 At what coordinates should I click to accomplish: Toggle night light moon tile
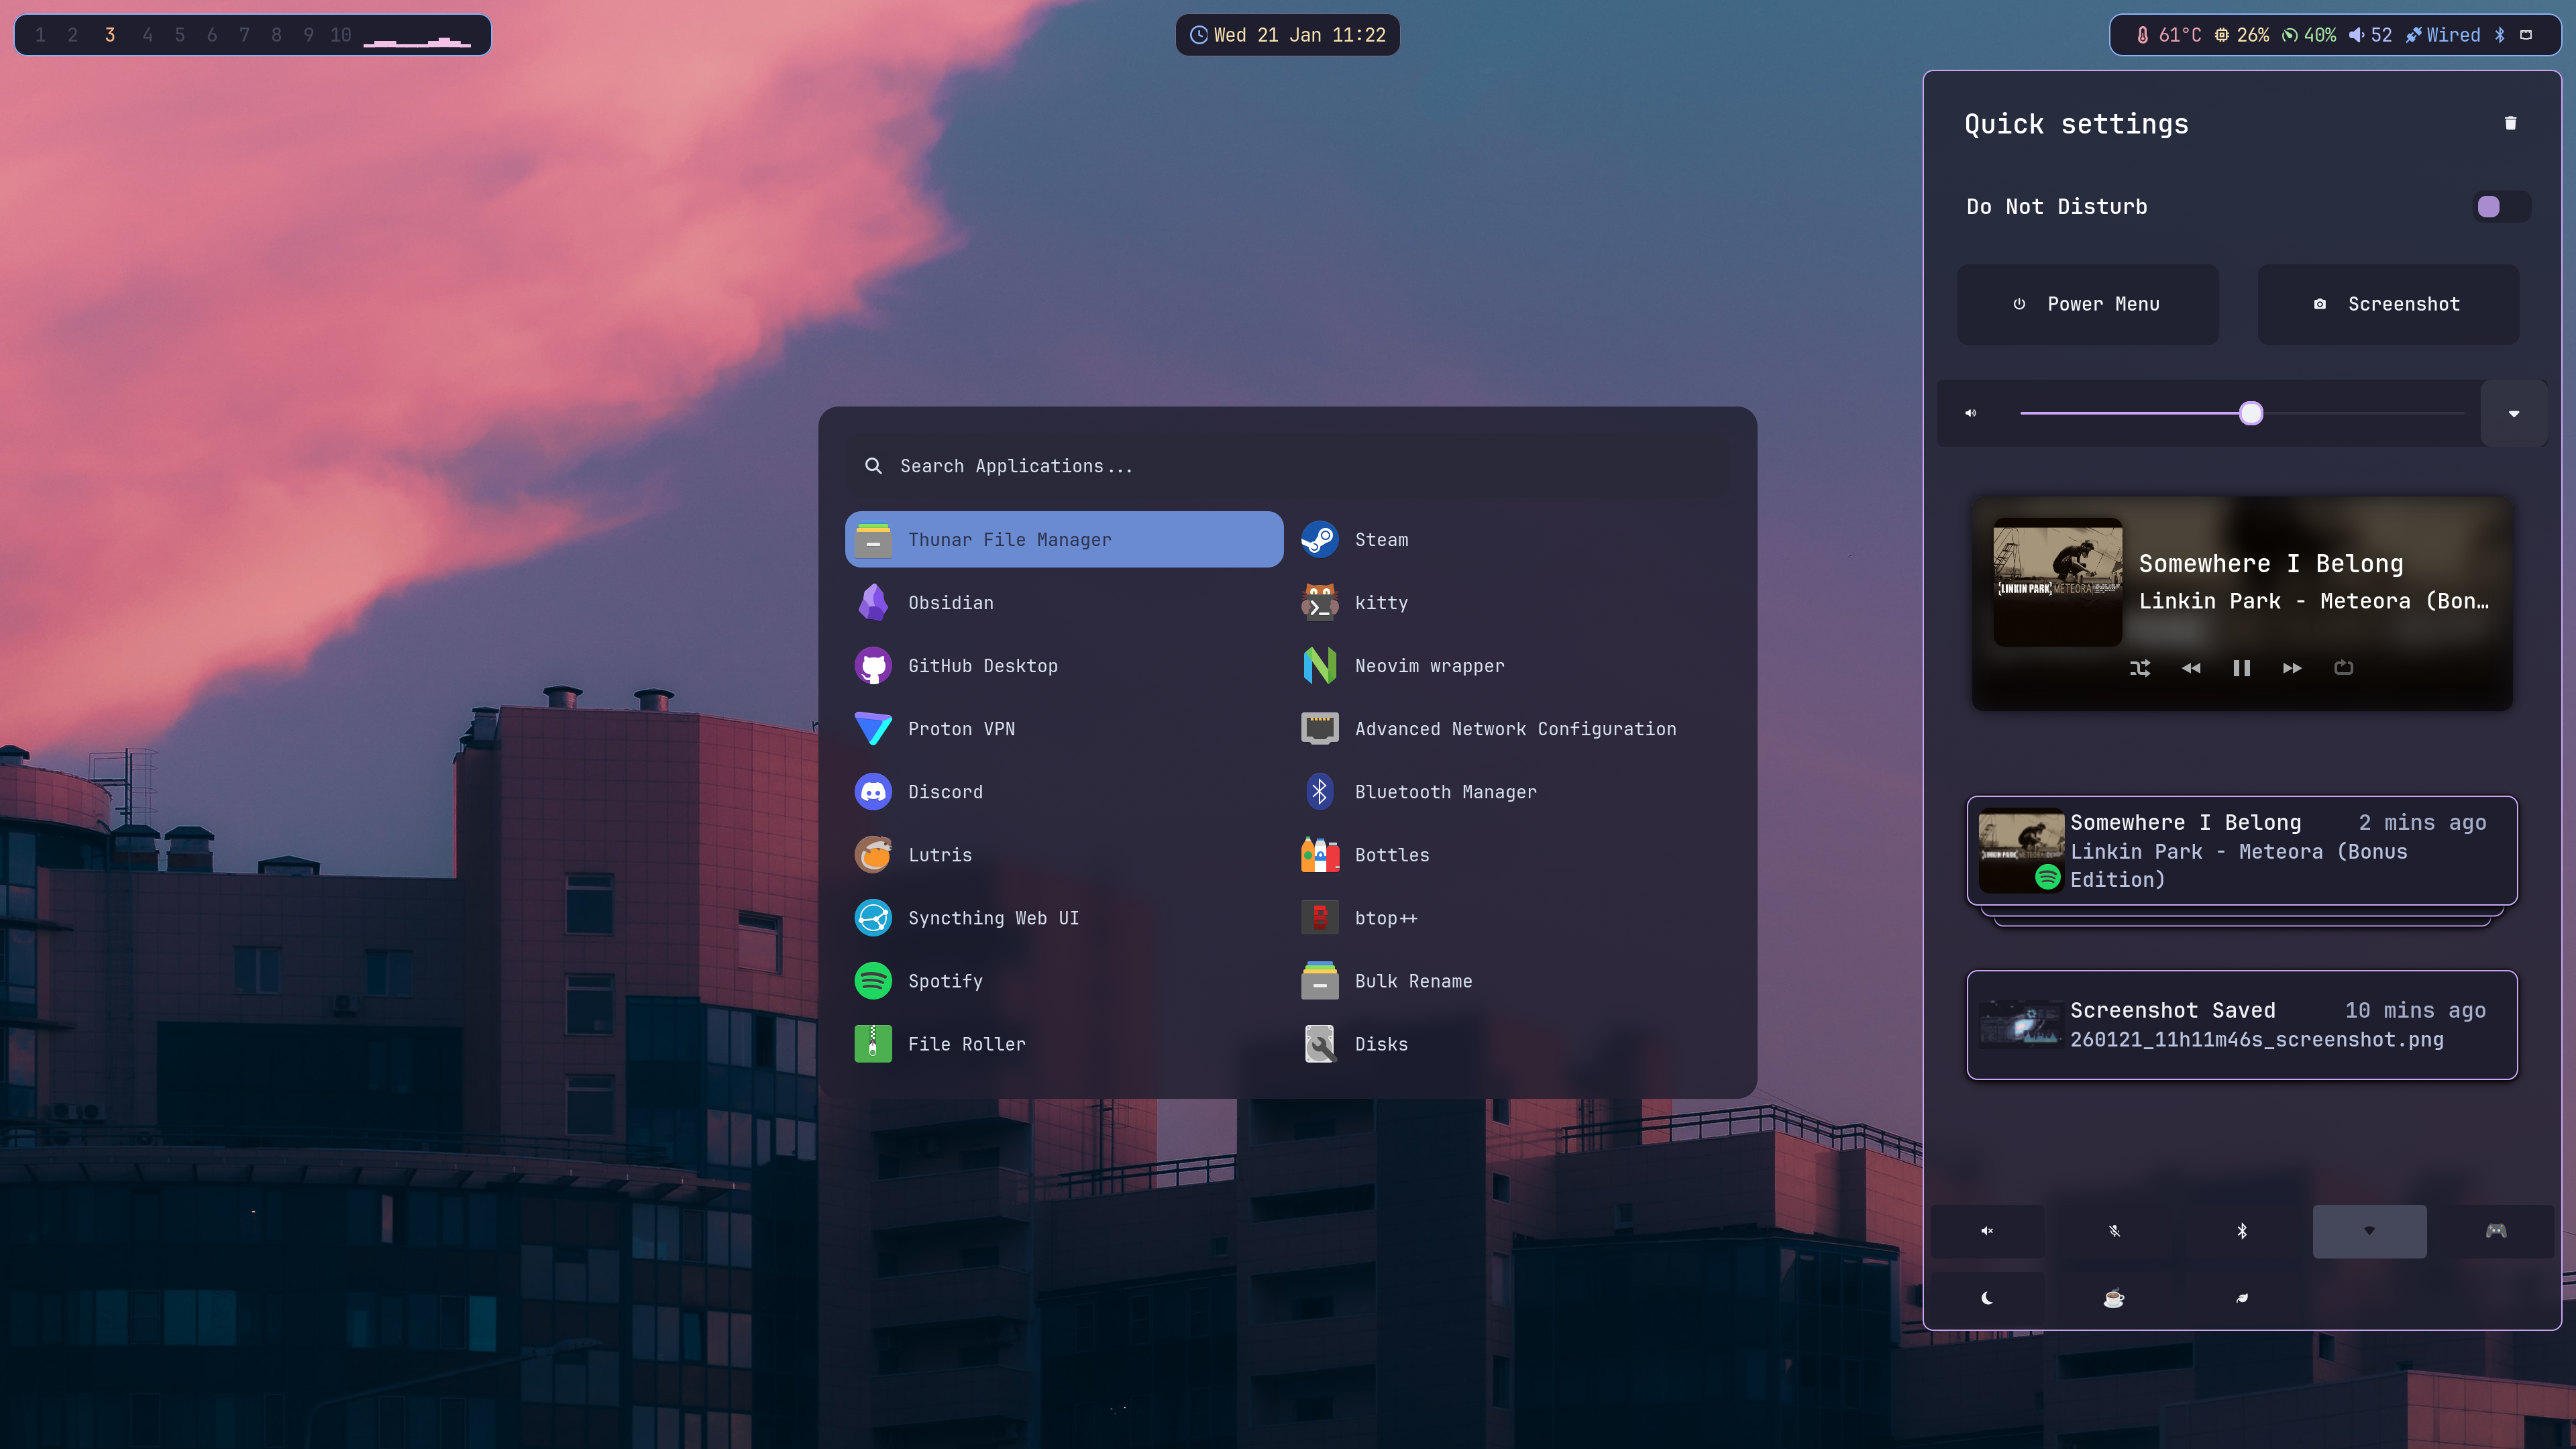pos(1987,1298)
